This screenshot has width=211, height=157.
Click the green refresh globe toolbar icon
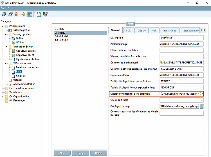[4, 14]
